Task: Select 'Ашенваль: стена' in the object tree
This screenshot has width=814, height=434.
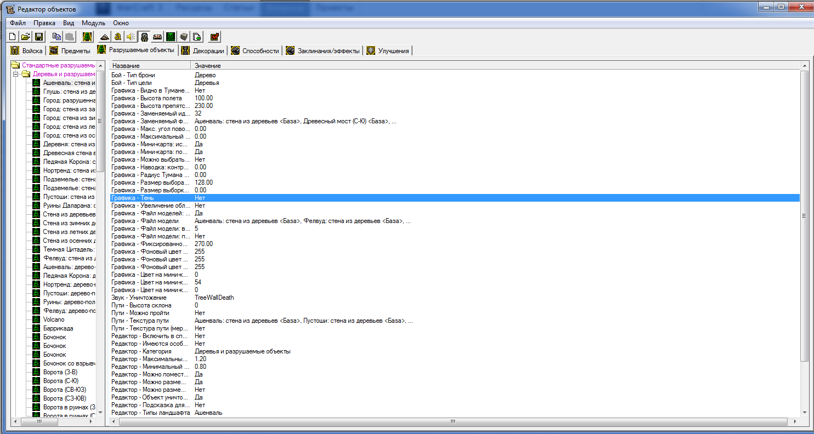Action: tap(69, 83)
